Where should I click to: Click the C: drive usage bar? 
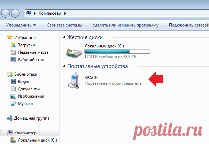117,52
